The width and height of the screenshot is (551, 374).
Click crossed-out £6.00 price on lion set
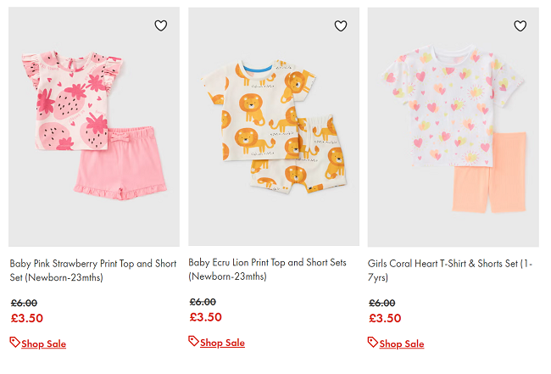(x=202, y=301)
